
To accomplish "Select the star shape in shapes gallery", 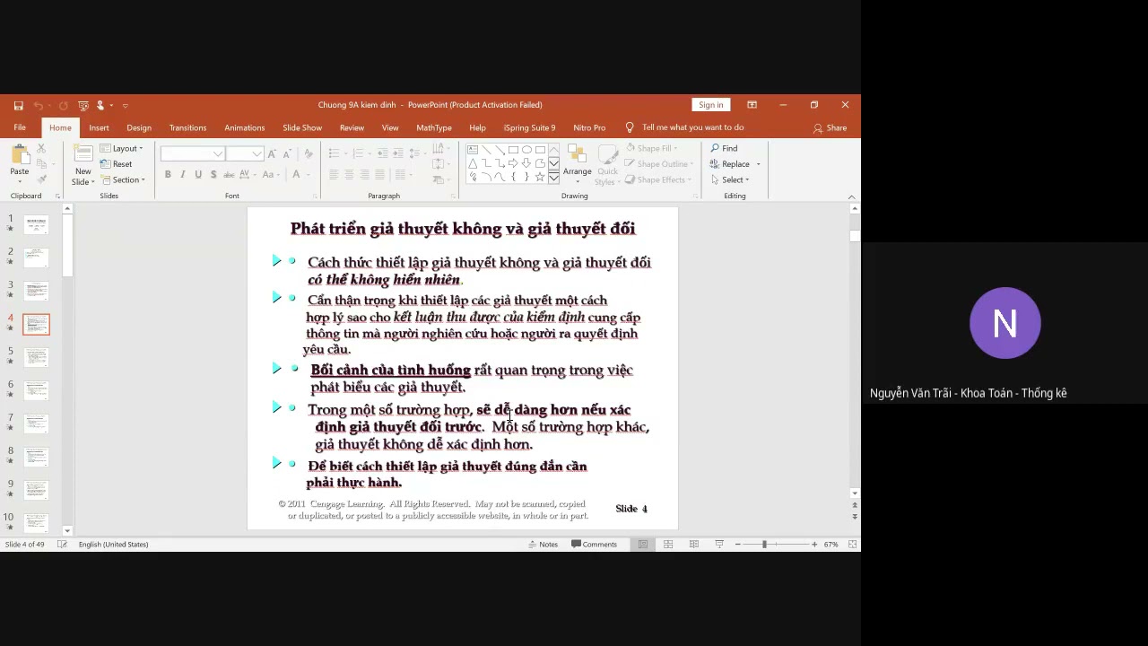I will 540,177.
